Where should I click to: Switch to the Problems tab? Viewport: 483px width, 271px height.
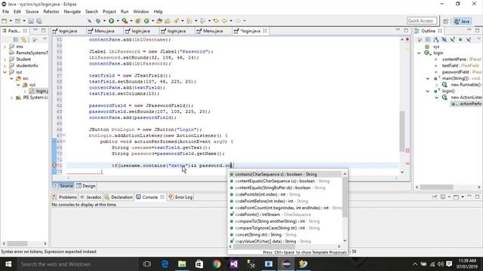65,197
